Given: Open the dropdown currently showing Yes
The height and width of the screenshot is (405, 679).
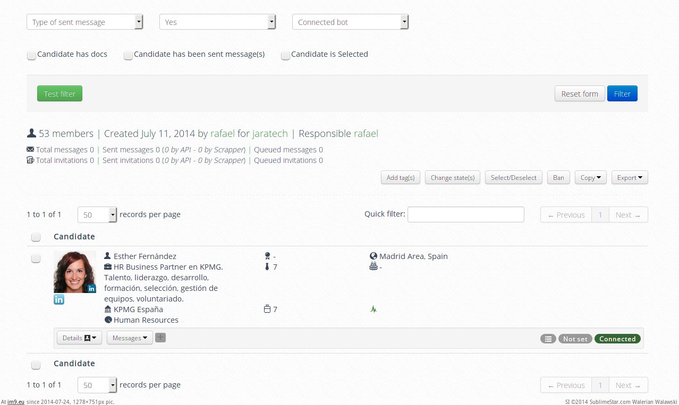Looking at the screenshot, I should 218,22.
